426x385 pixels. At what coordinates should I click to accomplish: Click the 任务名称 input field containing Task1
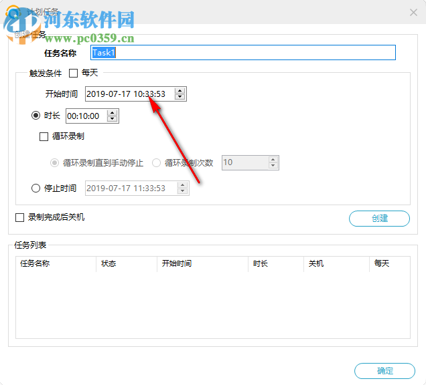[x=243, y=53]
